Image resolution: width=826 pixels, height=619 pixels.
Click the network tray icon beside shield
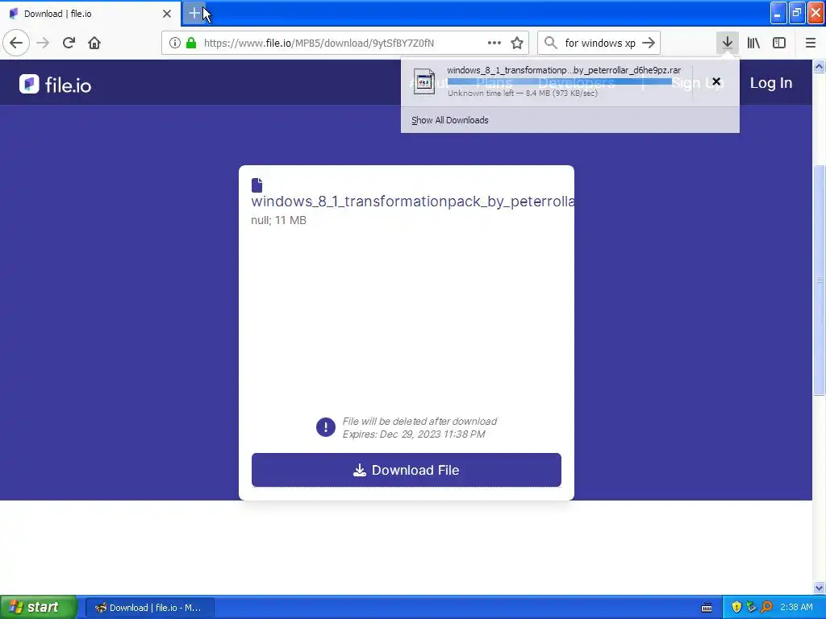[751, 607]
